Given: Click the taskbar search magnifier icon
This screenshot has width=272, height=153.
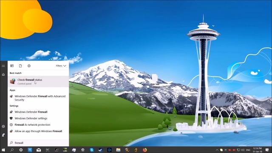Looking at the screenshot, I should pos(12,150).
